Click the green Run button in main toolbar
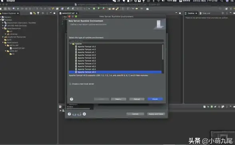The image size is (235, 145). coord(94,9)
